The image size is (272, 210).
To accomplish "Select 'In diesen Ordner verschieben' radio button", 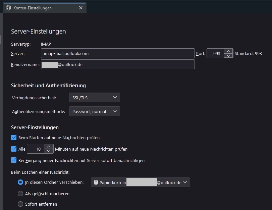I will coord(20,182).
